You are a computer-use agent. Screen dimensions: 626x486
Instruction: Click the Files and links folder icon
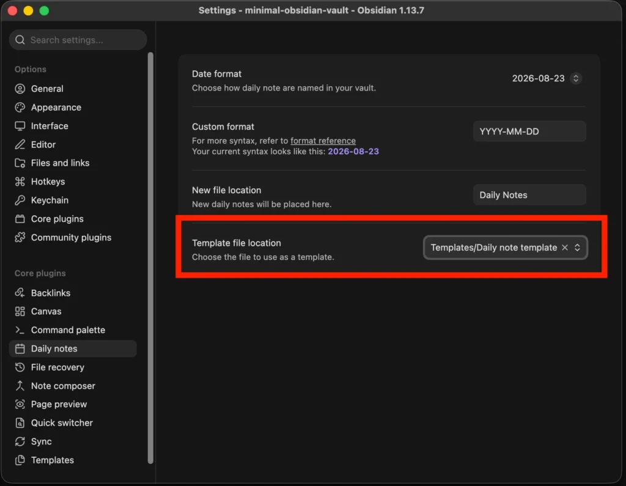click(x=20, y=163)
